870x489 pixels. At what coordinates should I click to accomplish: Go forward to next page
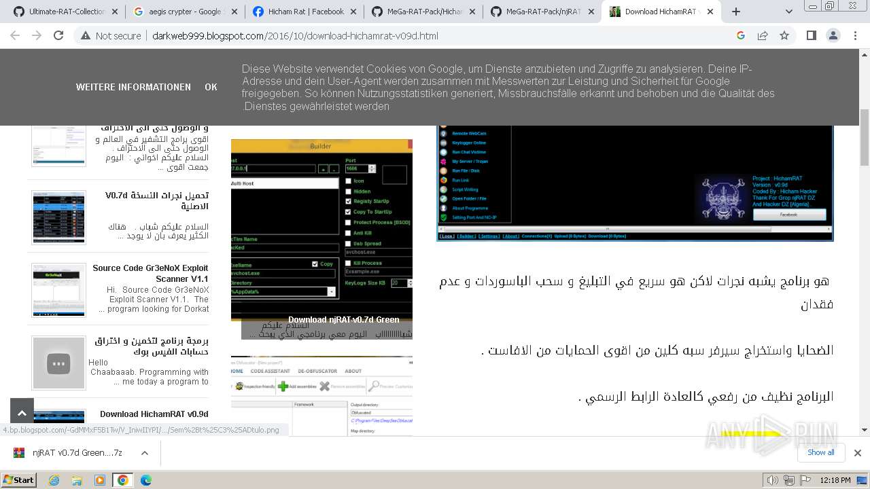coord(37,35)
